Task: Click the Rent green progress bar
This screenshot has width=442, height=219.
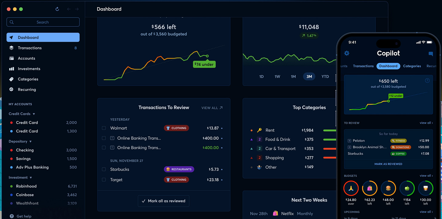Action: tap(330, 130)
